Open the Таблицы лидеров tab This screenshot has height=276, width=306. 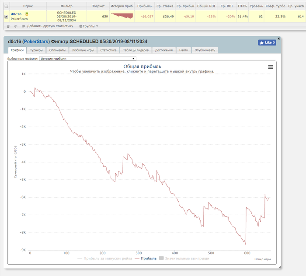(136, 50)
